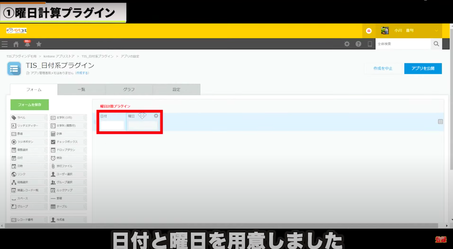Click the アプリを公開 button
This screenshot has height=249, width=453.
pos(423,68)
